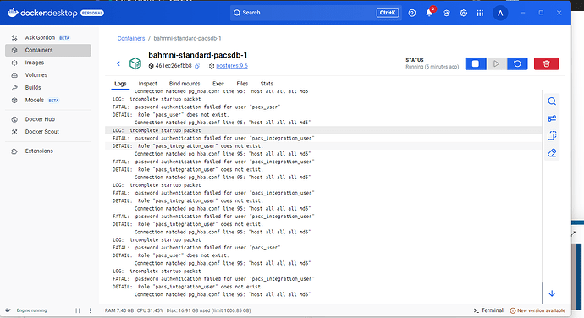Clear the logs with the eraser icon

click(552, 153)
